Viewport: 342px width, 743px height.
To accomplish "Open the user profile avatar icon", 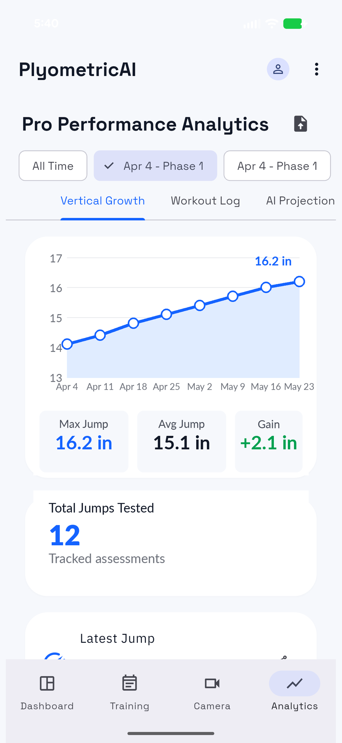I will [x=278, y=69].
